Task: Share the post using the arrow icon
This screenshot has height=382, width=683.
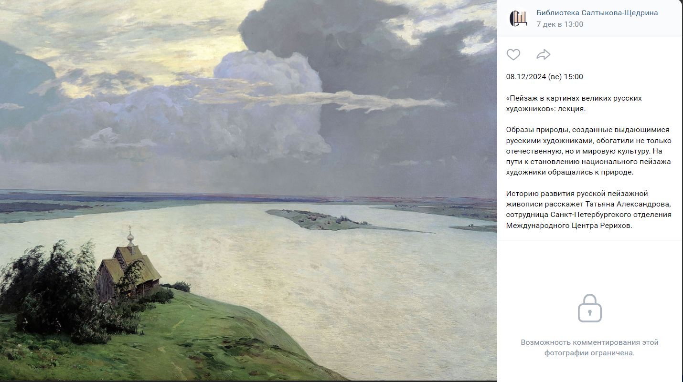Action: (x=544, y=54)
